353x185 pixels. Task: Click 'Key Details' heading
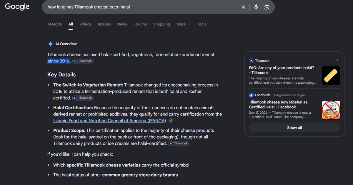[x=61, y=75]
